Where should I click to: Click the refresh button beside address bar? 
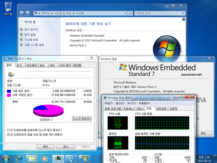click(x=130, y=13)
